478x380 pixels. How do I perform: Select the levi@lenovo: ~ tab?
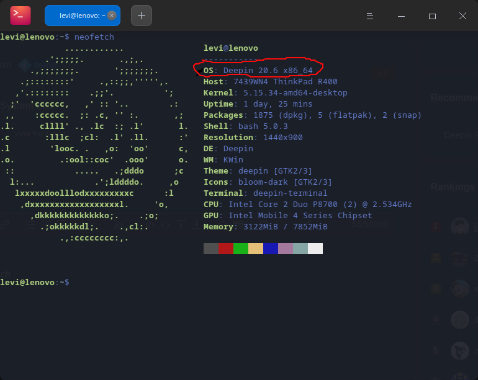click(x=83, y=15)
